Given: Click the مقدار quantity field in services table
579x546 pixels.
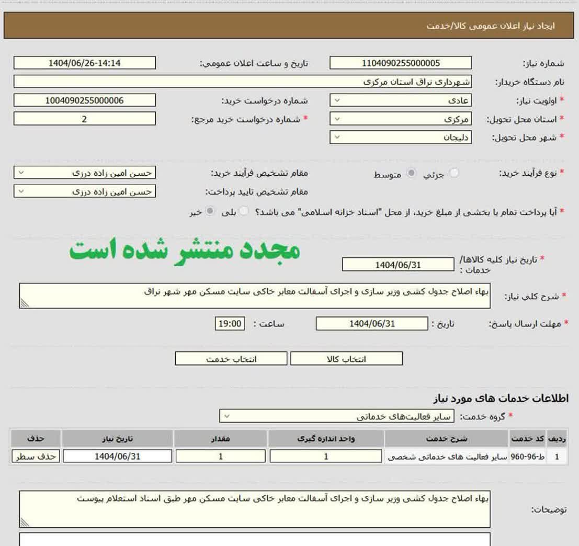Looking at the screenshot, I should [x=221, y=457].
